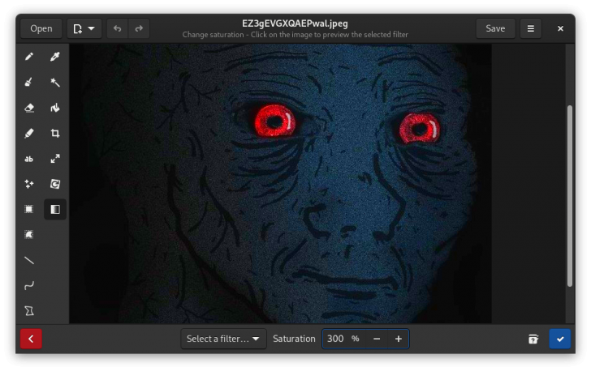Click the saturation value field showing 300

tap(343, 339)
